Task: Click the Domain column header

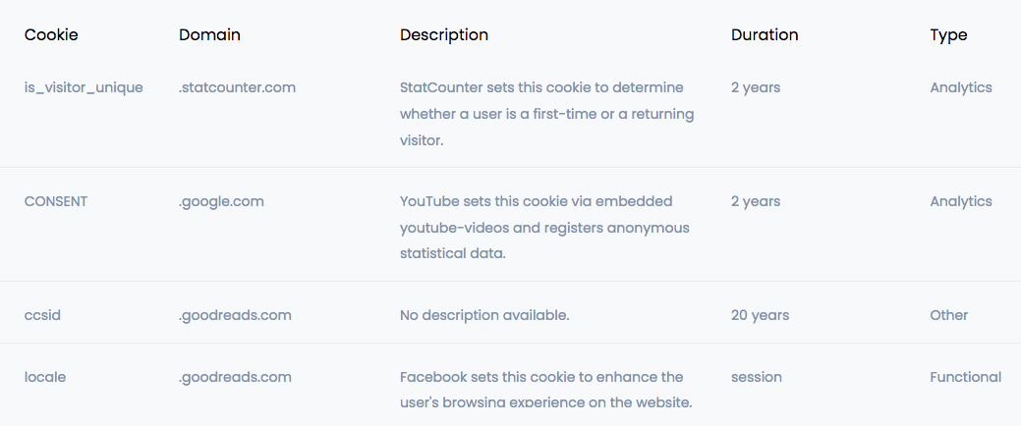Action: coord(209,34)
